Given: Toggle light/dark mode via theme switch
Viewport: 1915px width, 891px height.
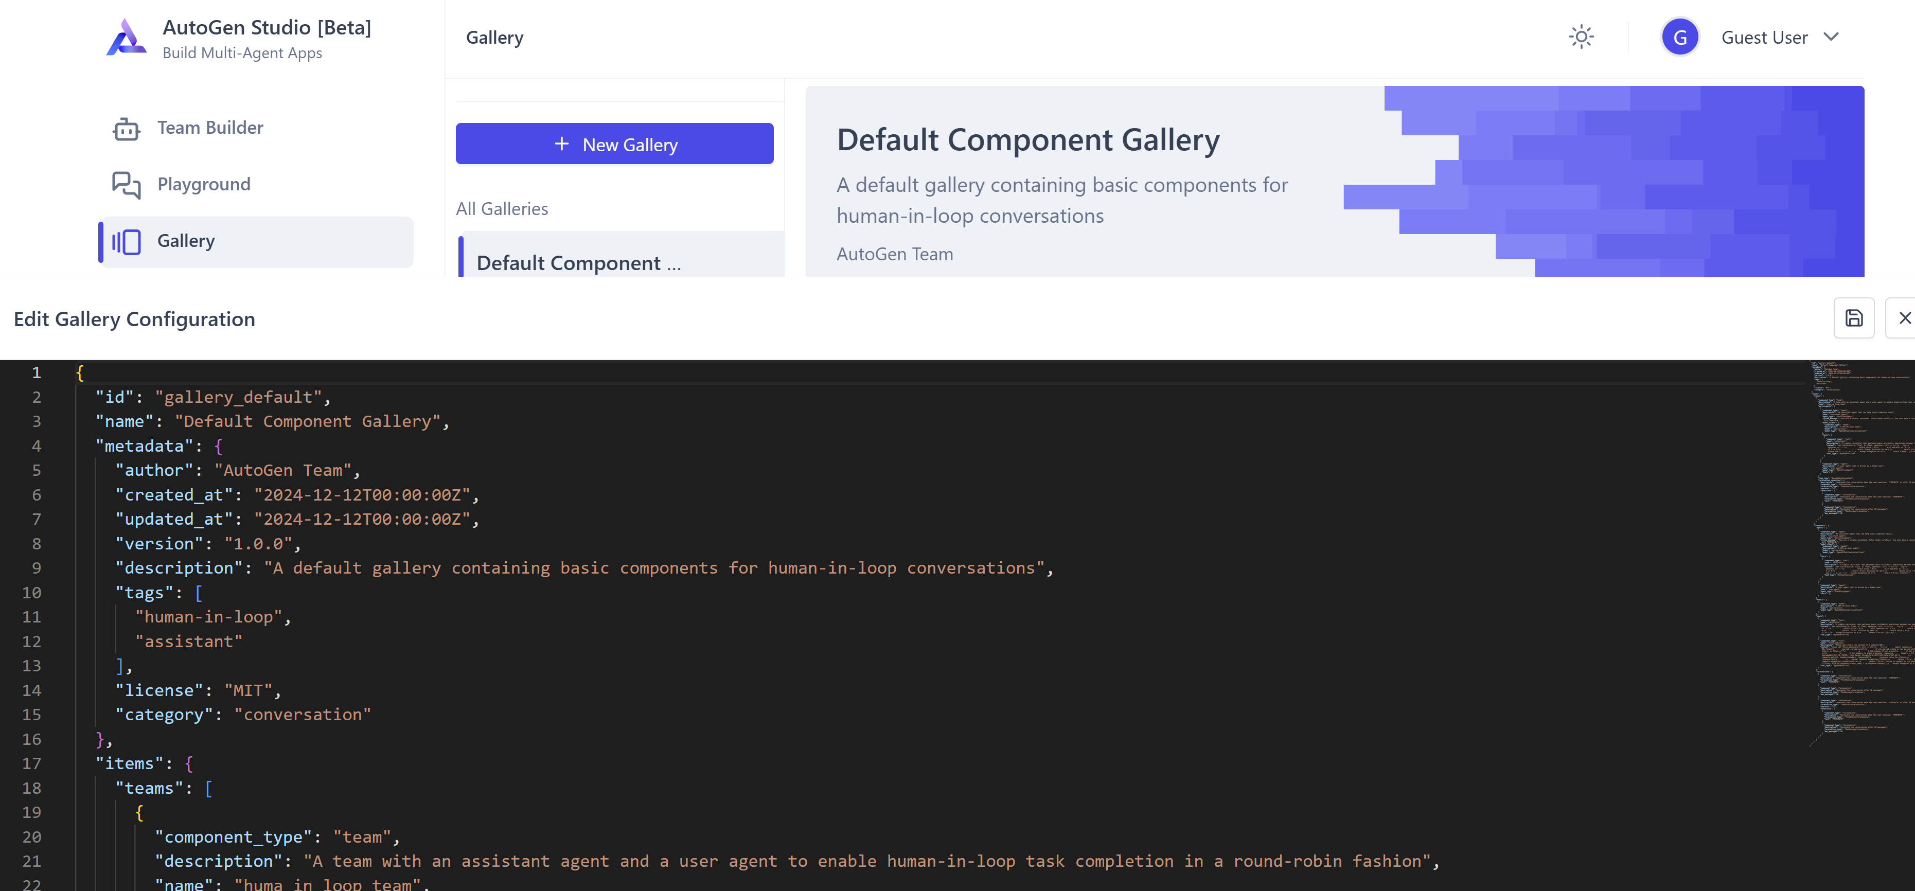Looking at the screenshot, I should click(x=1581, y=37).
